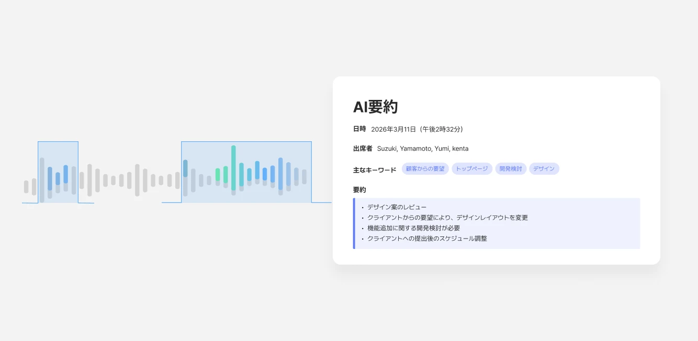Click summary line 機能追加に関する開発検討が必要
Image resolution: width=698 pixels, height=341 pixels.
coord(413,228)
